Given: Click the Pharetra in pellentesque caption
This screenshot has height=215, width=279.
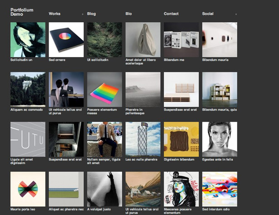Looking at the screenshot, I should (135, 111).
